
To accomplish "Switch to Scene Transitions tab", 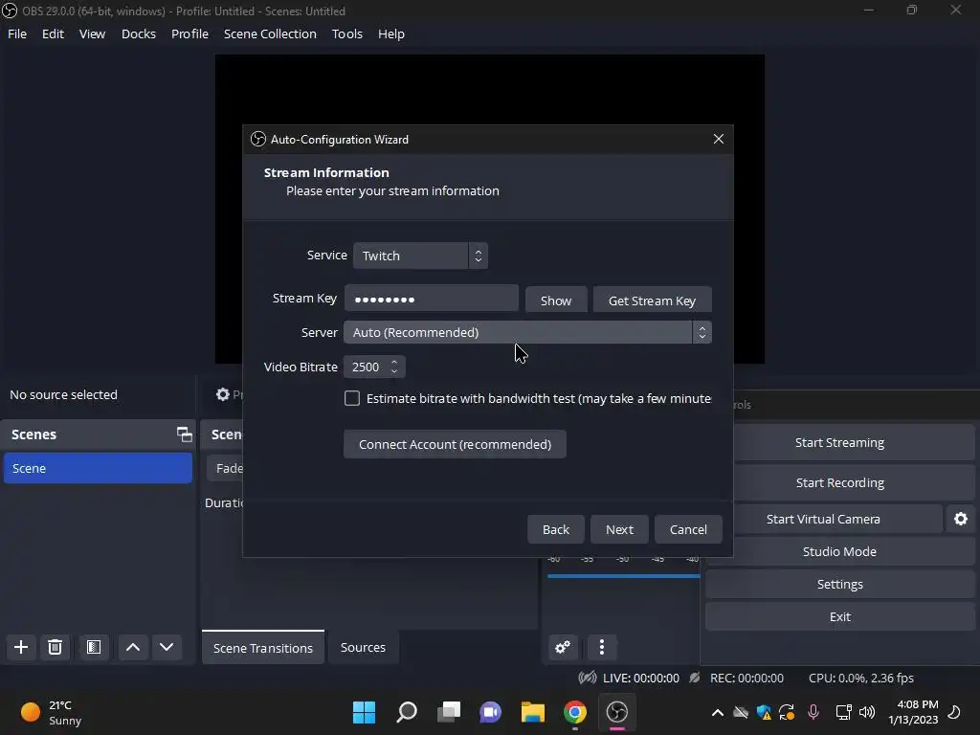I will coord(263,648).
